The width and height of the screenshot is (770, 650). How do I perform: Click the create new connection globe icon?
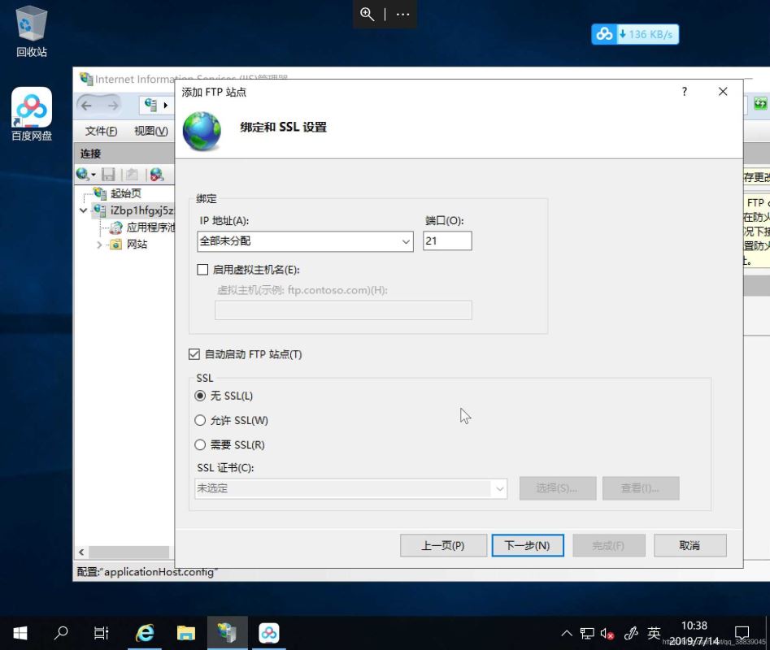[x=83, y=175]
